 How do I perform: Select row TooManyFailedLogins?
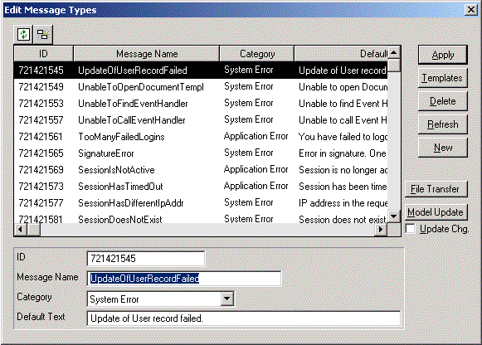201,137
